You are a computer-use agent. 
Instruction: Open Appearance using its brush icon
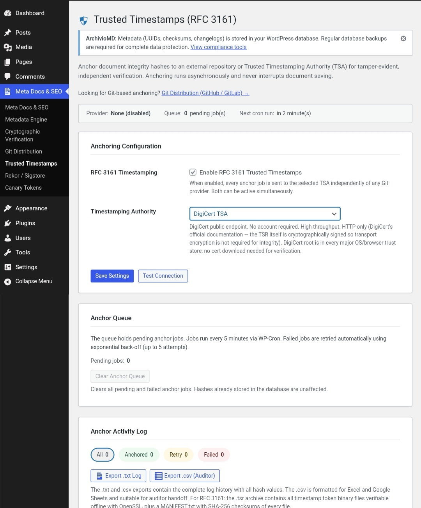[8, 208]
